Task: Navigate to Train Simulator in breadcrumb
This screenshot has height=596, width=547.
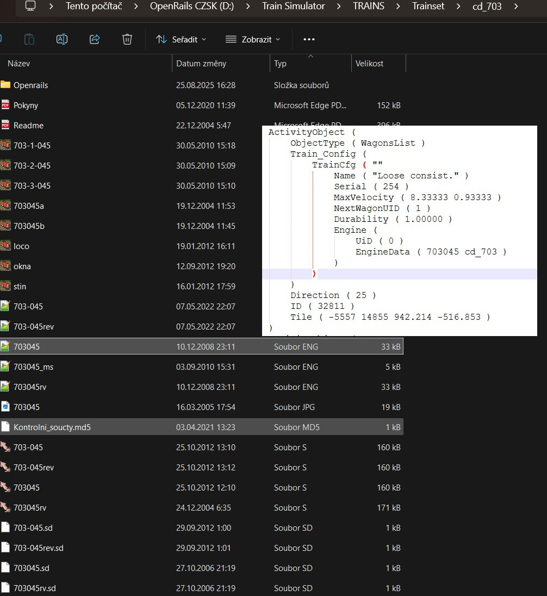Action: tap(293, 7)
